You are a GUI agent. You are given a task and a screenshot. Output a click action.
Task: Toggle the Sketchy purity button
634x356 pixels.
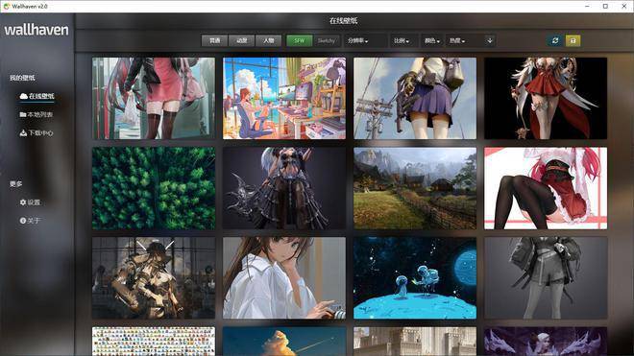coord(326,40)
